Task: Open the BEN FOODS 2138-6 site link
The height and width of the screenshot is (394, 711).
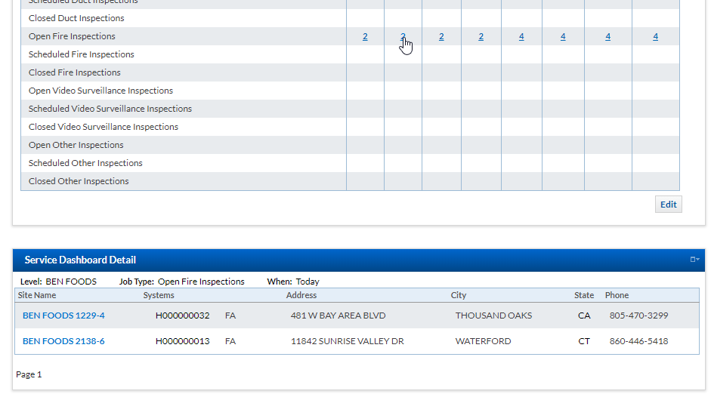Action: tap(63, 341)
